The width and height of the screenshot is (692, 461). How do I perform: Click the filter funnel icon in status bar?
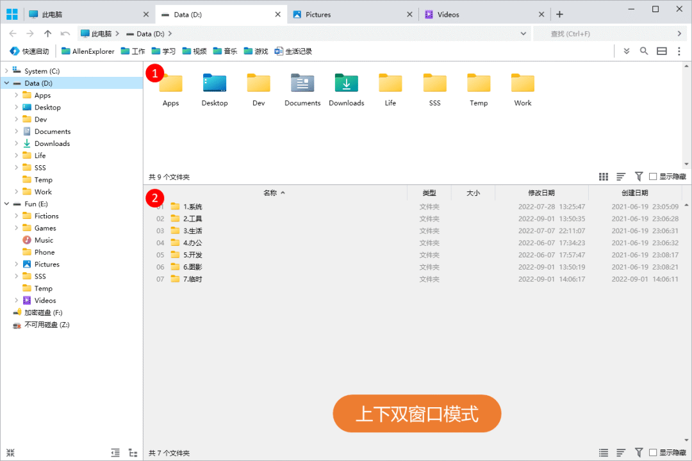638,176
